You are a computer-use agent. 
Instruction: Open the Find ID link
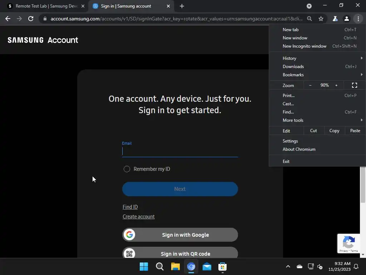click(130, 207)
